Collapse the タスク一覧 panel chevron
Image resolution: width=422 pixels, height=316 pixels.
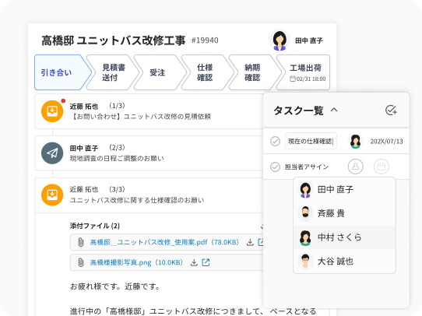(334, 110)
